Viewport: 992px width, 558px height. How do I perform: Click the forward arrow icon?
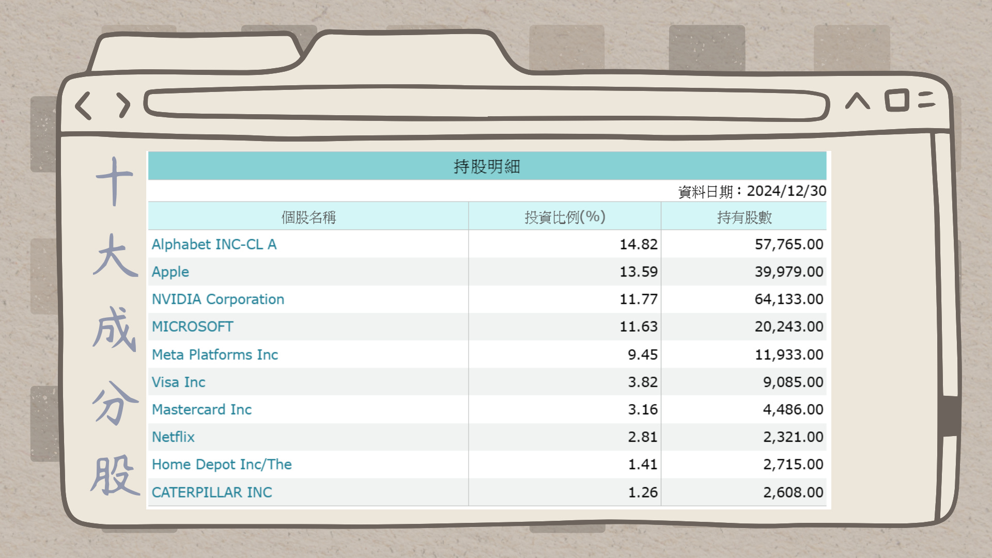[123, 105]
